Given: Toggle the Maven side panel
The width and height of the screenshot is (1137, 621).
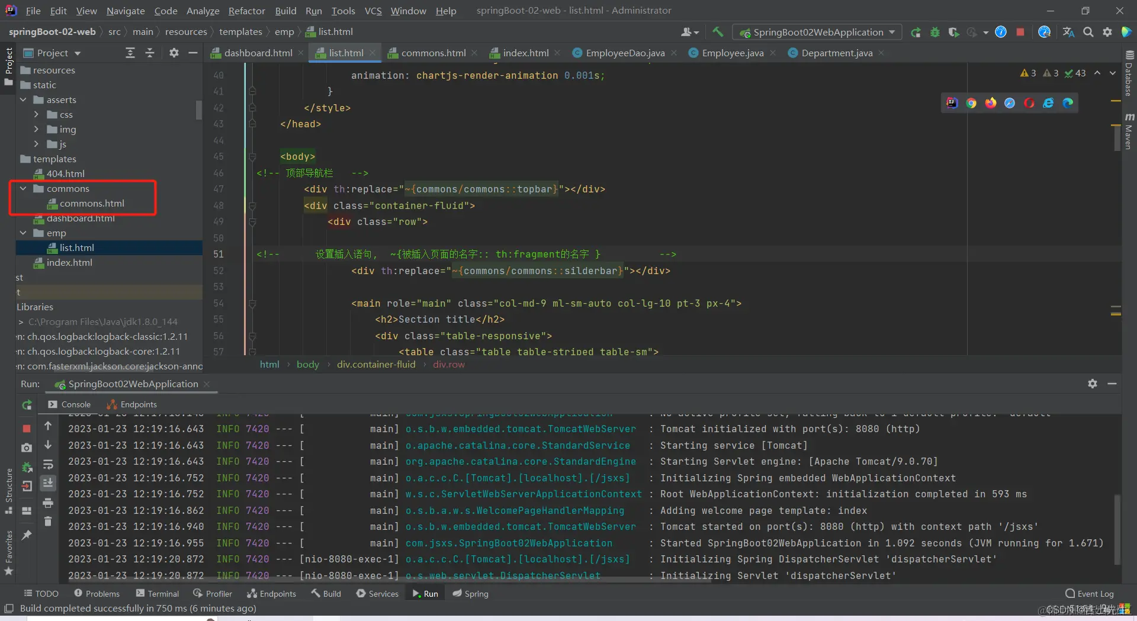Looking at the screenshot, I should 1129,131.
